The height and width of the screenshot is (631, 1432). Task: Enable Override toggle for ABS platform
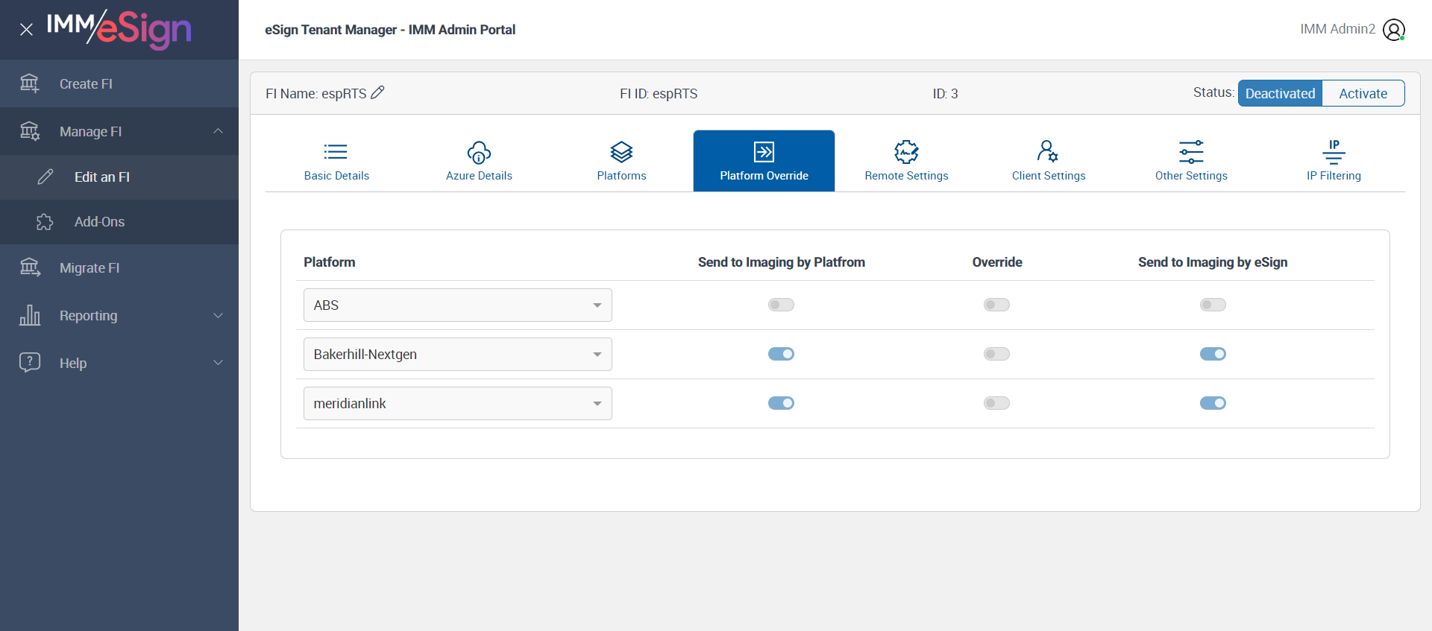point(996,305)
